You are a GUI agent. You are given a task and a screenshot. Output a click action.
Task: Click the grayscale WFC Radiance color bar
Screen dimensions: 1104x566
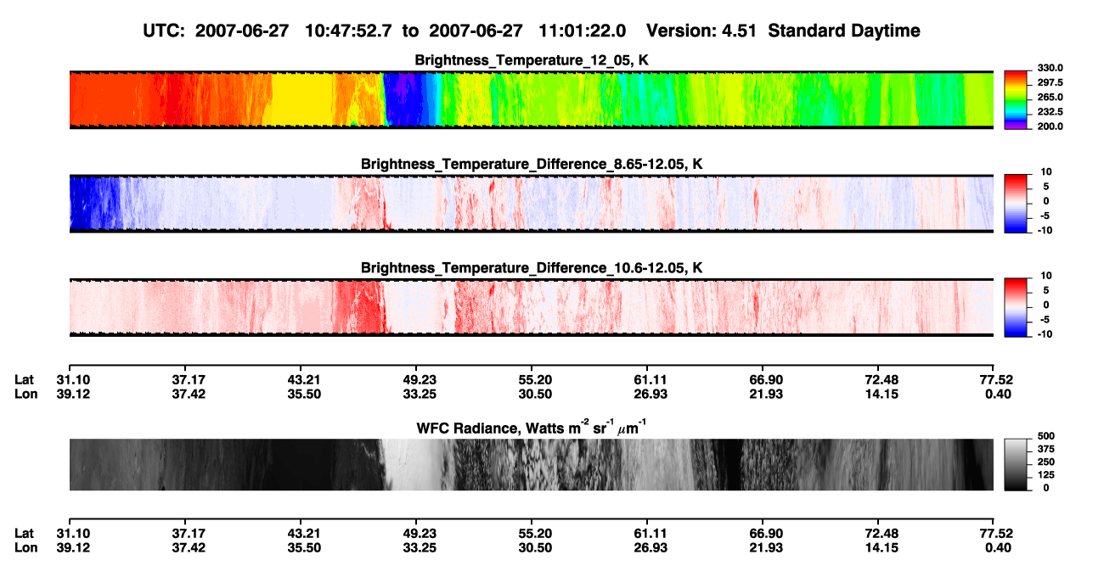coord(1015,464)
